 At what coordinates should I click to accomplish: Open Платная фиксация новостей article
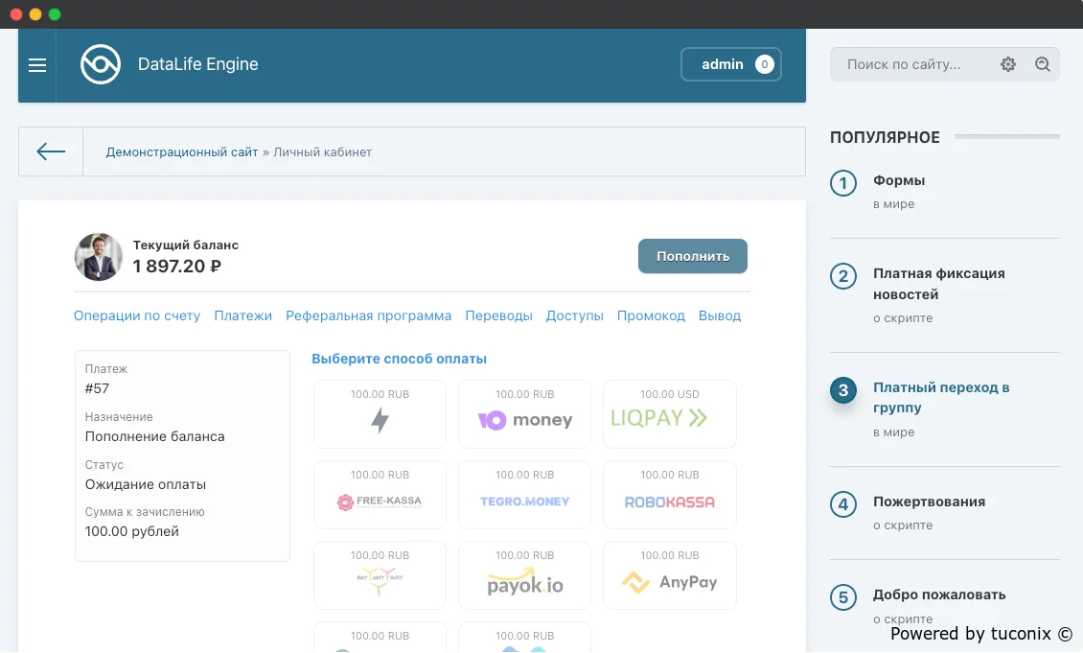coord(938,284)
